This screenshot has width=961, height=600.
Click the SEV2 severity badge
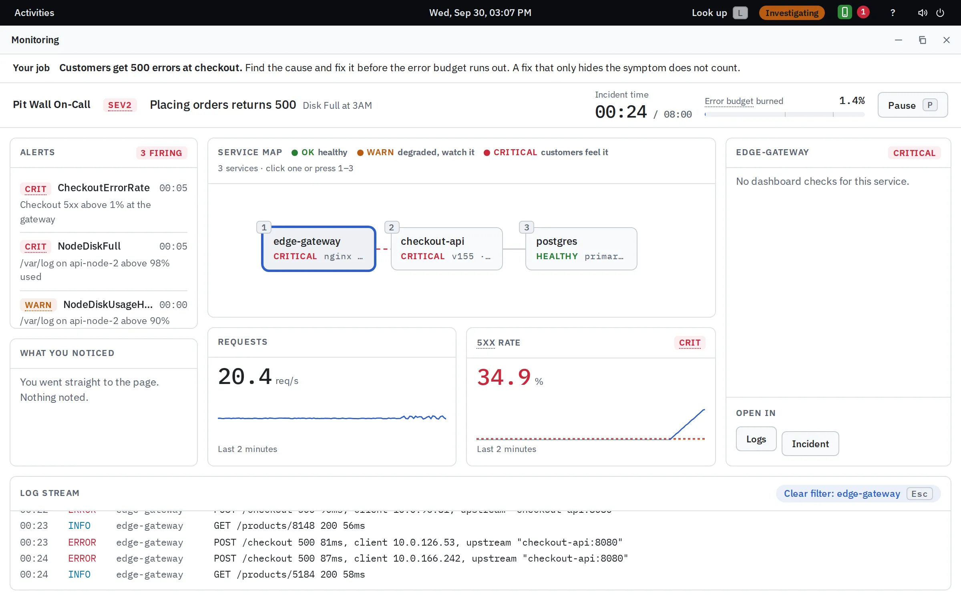(x=120, y=105)
